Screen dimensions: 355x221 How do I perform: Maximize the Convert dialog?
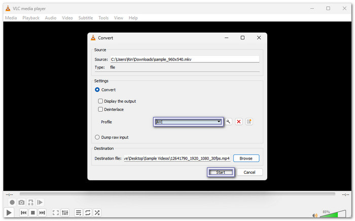click(242, 38)
